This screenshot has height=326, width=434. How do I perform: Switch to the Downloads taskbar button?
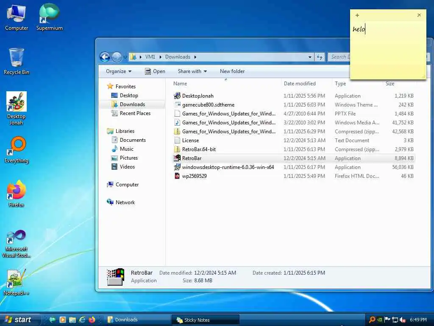[138, 320]
